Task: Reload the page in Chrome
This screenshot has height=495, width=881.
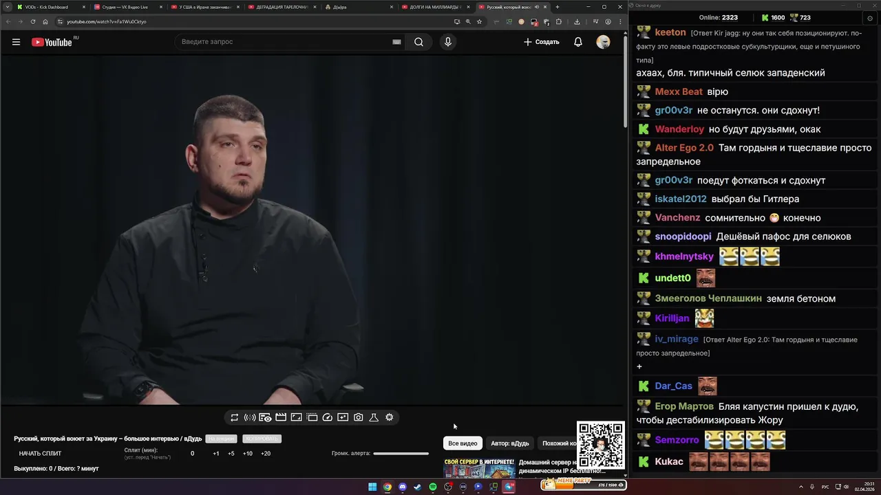Action: click(32, 21)
